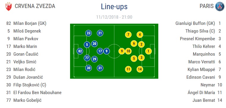The width and height of the screenshot is (226, 108).
Task: Select blue player marker 77 on pitch
Action: (87, 58)
